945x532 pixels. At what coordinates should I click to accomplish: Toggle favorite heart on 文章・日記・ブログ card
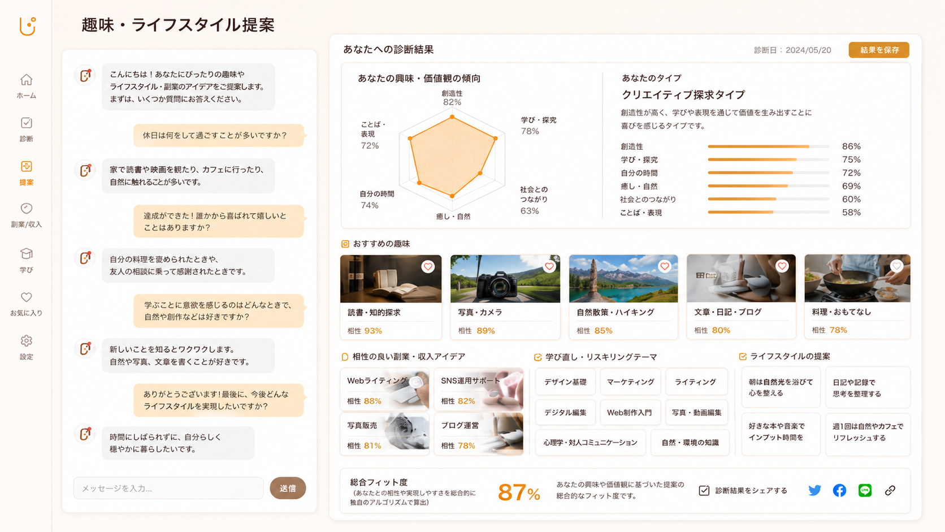click(x=782, y=266)
